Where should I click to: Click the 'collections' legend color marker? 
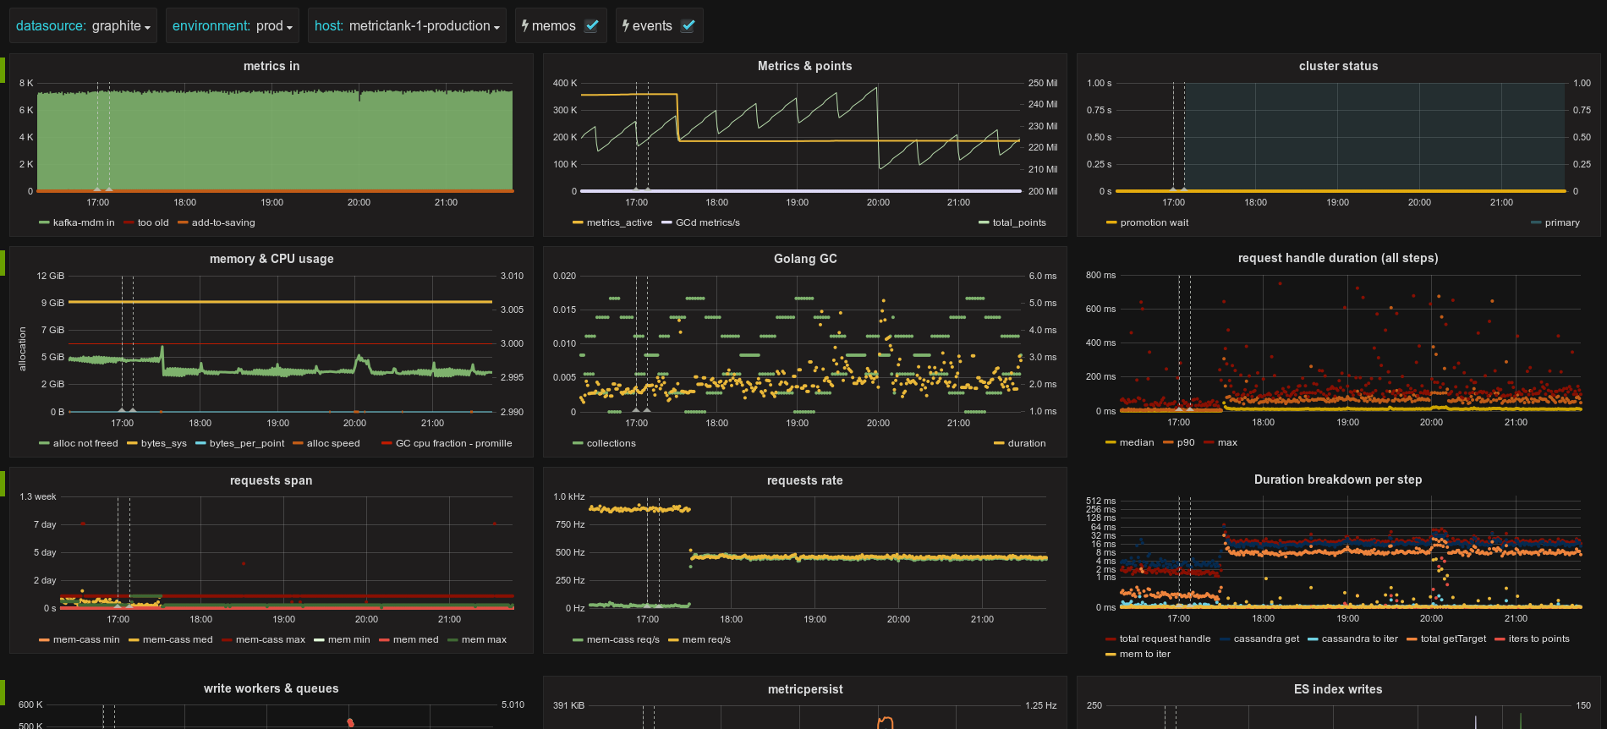click(578, 443)
